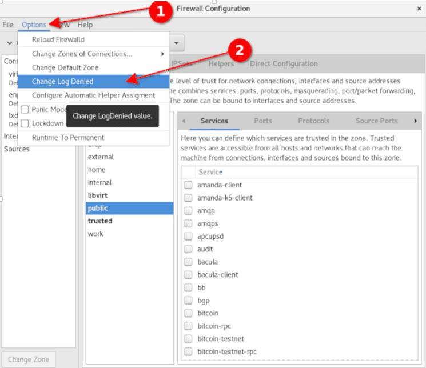This screenshot has height=368, width=426.
Task: Select Change Log Denied menu entry
Action: click(x=63, y=81)
